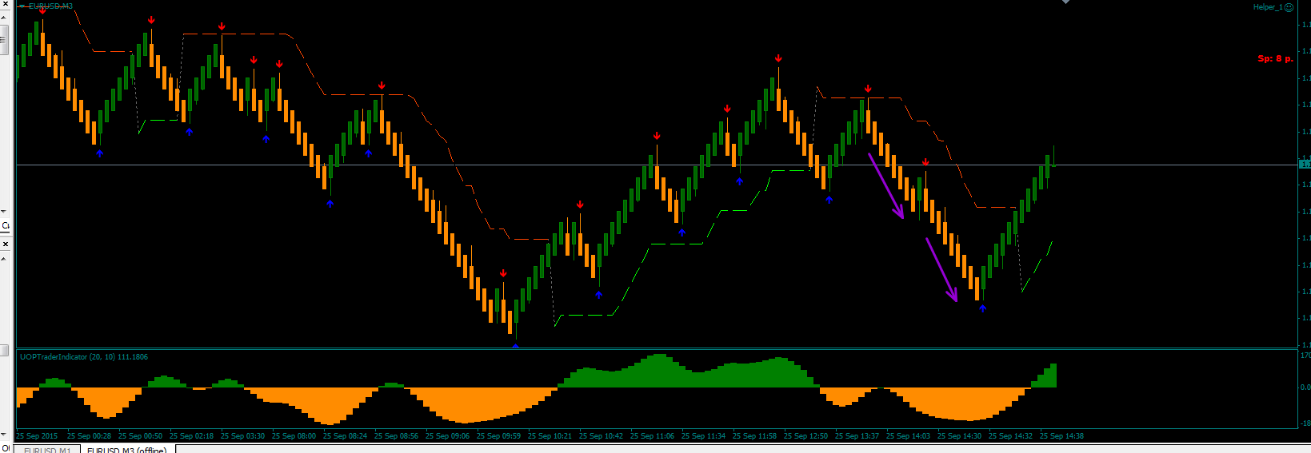Viewport: 1311px width, 453px height.
Task: Click the left panel scroll down arrow
Action: (4, 212)
